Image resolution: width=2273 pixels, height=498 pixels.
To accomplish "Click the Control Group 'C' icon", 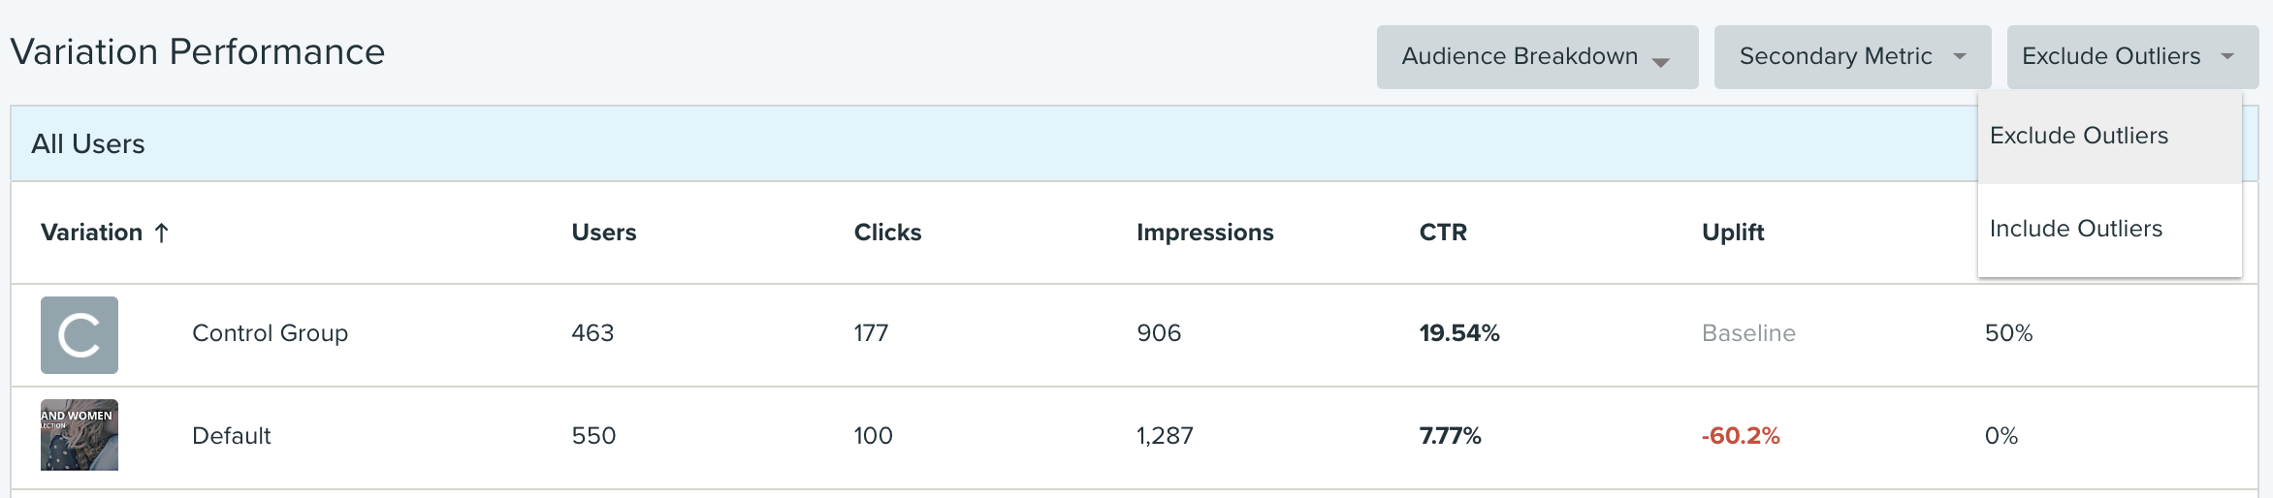I will coord(80,335).
